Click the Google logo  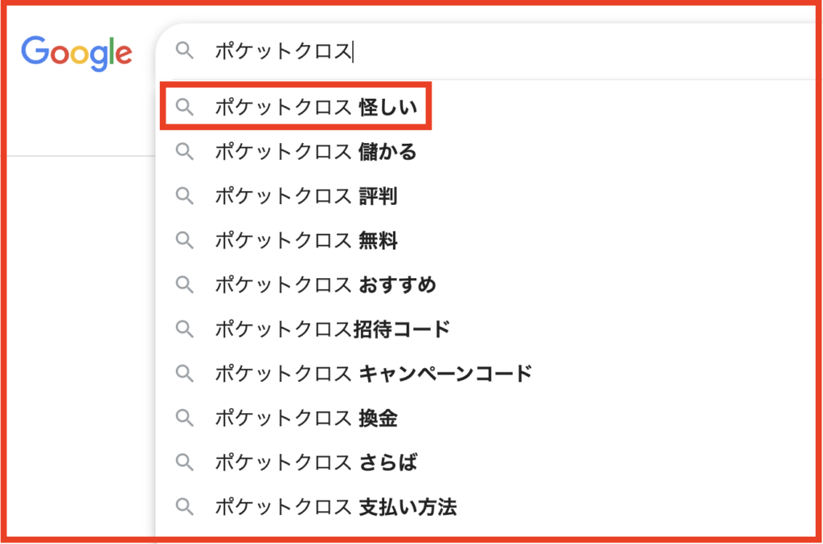[x=76, y=53]
